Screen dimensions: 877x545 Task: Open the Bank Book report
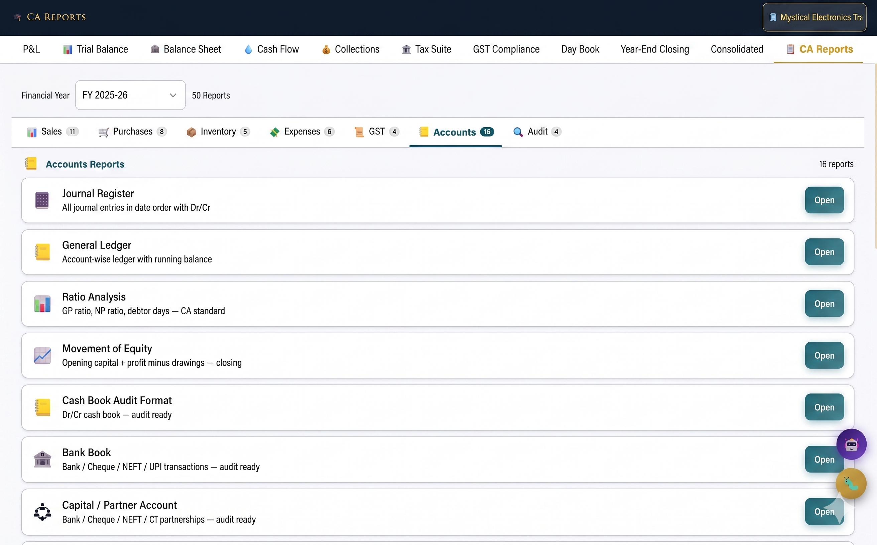824,459
